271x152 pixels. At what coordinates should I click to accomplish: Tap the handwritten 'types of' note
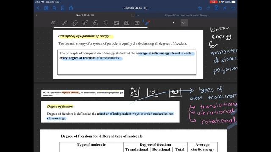[x=210, y=90]
